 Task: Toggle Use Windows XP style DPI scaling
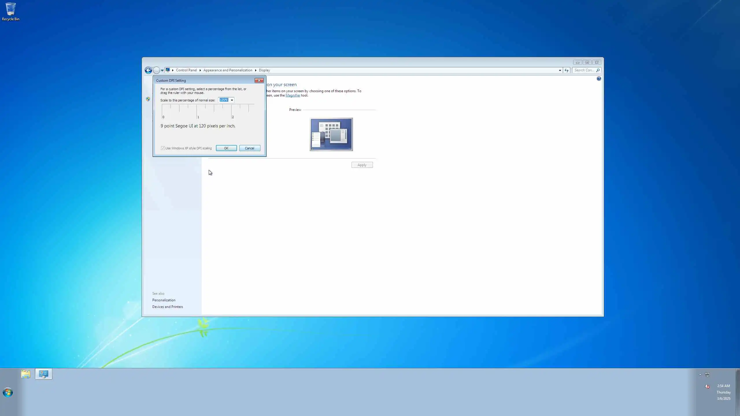pos(163,148)
